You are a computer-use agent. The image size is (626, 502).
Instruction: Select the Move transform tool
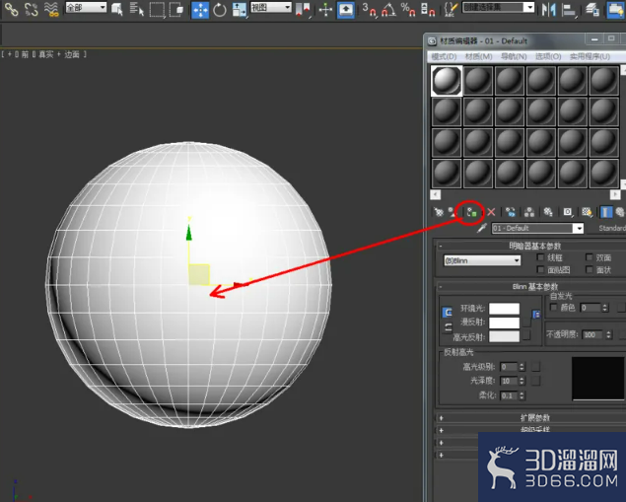200,10
